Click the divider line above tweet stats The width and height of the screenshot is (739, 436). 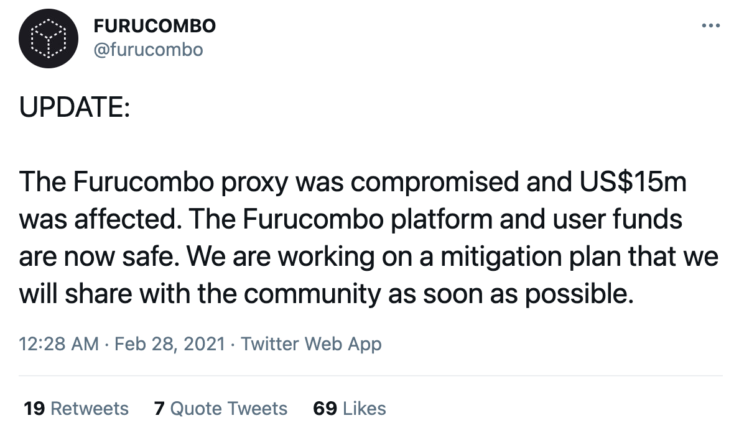pos(371,376)
